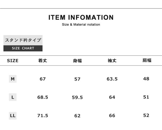Click the Size & Material notation subtitle
The width and height of the screenshot is (162, 130).
click(81, 25)
